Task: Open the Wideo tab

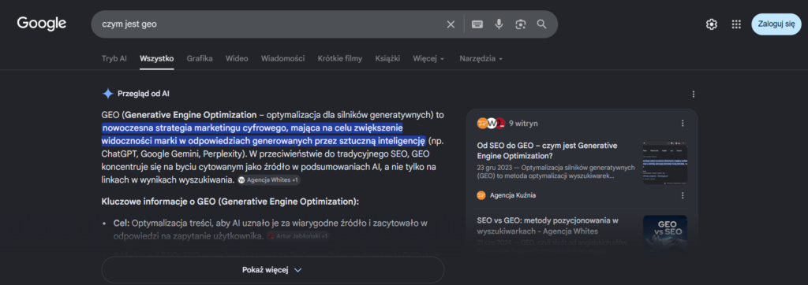Action: [237, 58]
